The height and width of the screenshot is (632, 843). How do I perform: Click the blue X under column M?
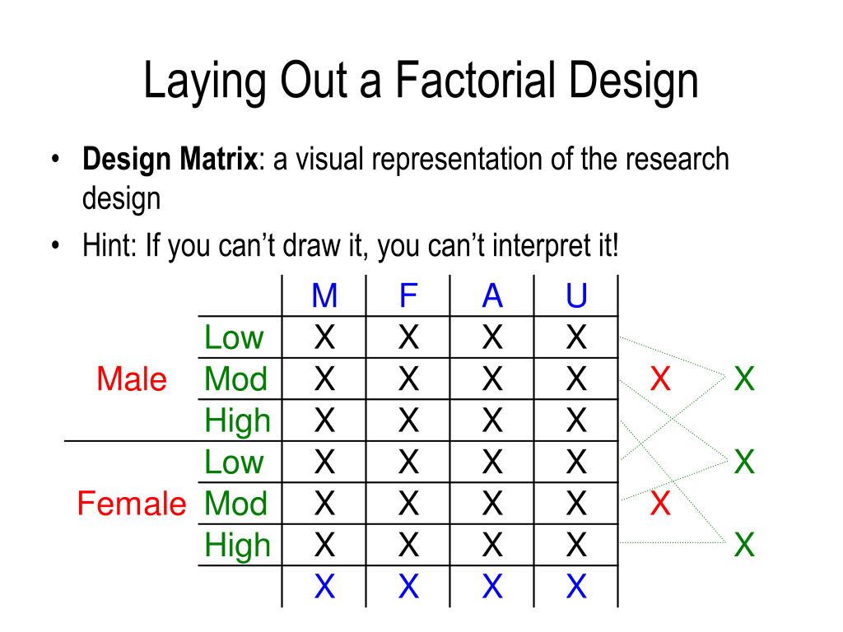click(x=324, y=586)
